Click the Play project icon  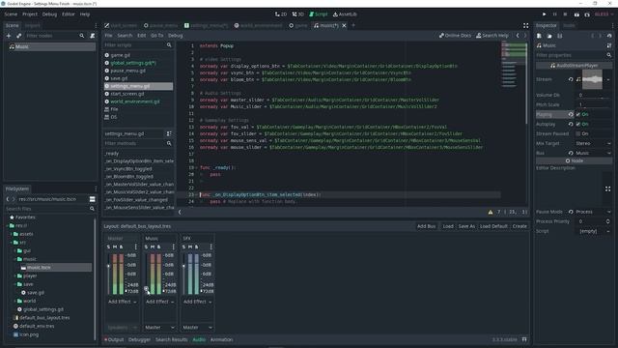tap(545, 14)
